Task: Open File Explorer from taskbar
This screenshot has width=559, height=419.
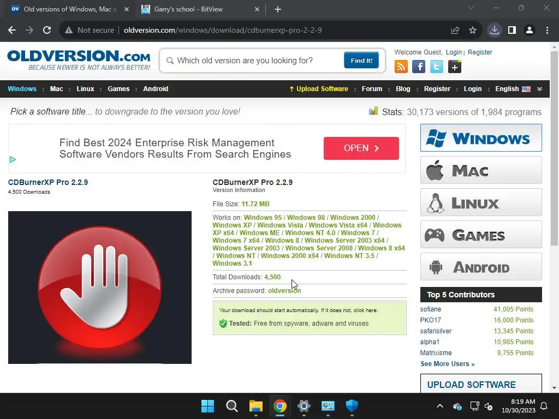Action: point(256,406)
